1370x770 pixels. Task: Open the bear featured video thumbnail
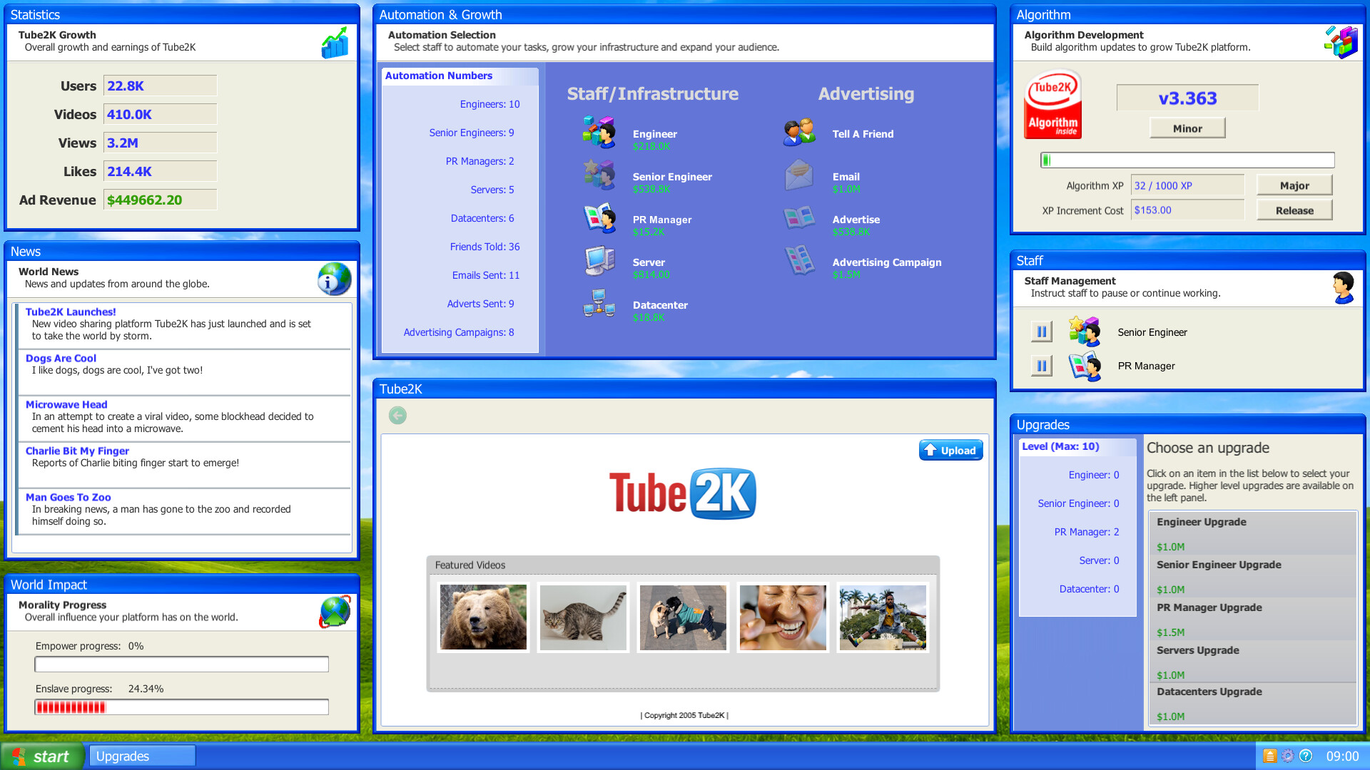click(x=483, y=617)
